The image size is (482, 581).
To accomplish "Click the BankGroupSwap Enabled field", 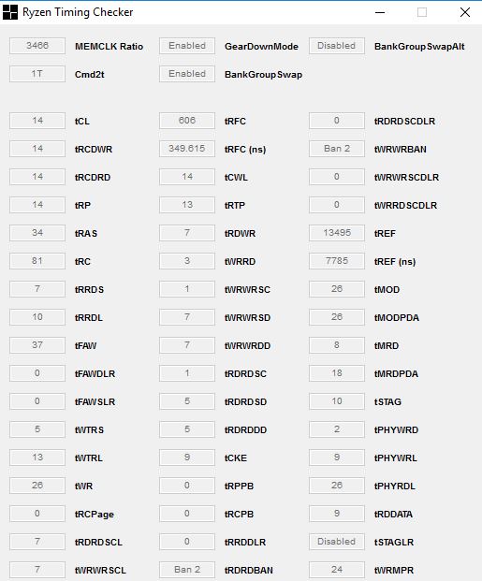I will pos(187,74).
